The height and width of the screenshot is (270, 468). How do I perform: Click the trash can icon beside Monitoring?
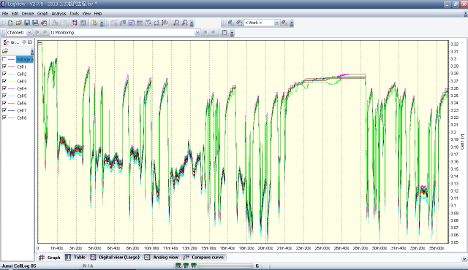224,32
